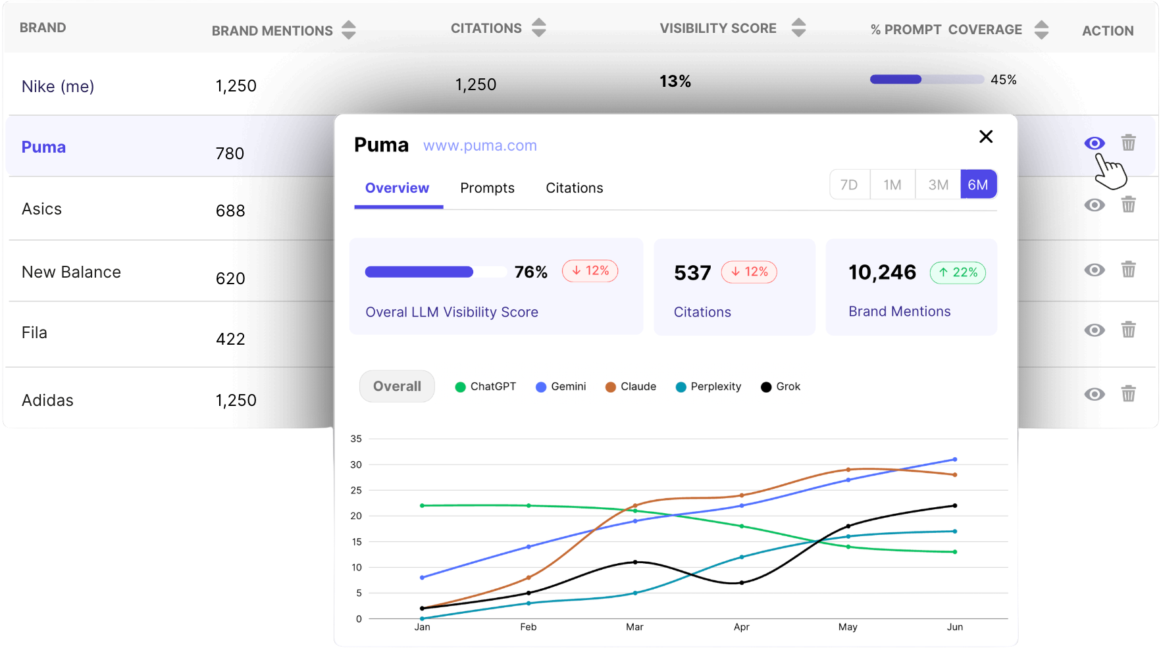Select the 6M time range
The height and width of the screenshot is (650, 1161).
[979, 184]
